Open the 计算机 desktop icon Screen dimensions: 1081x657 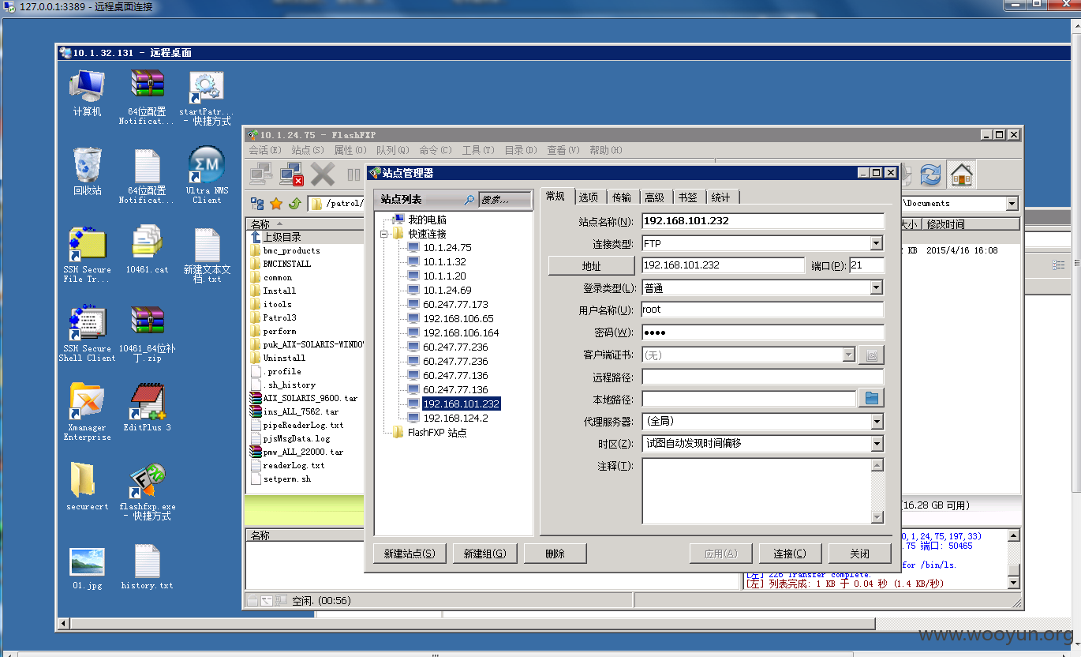[87, 92]
